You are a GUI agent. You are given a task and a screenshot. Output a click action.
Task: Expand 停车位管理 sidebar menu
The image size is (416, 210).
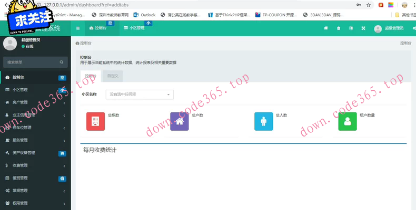click(x=36, y=128)
